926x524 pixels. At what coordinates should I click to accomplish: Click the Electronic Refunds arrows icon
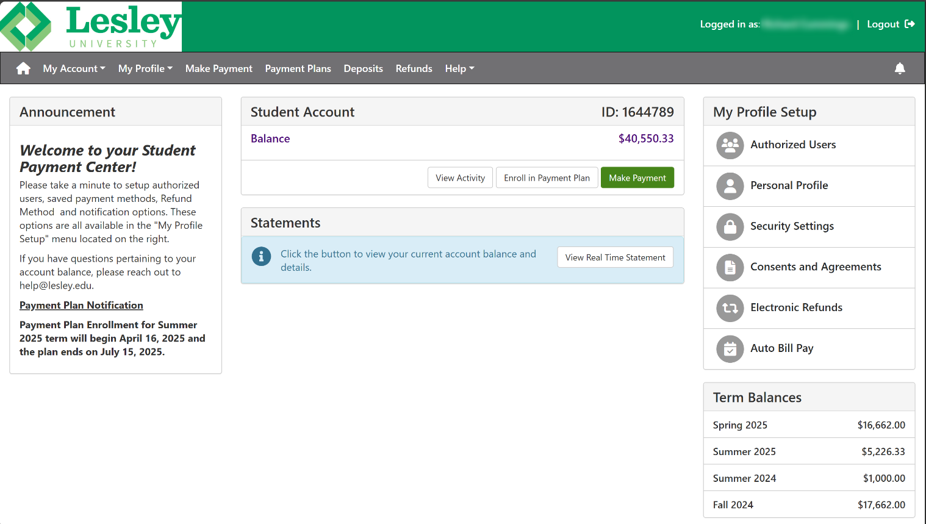[730, 308]
